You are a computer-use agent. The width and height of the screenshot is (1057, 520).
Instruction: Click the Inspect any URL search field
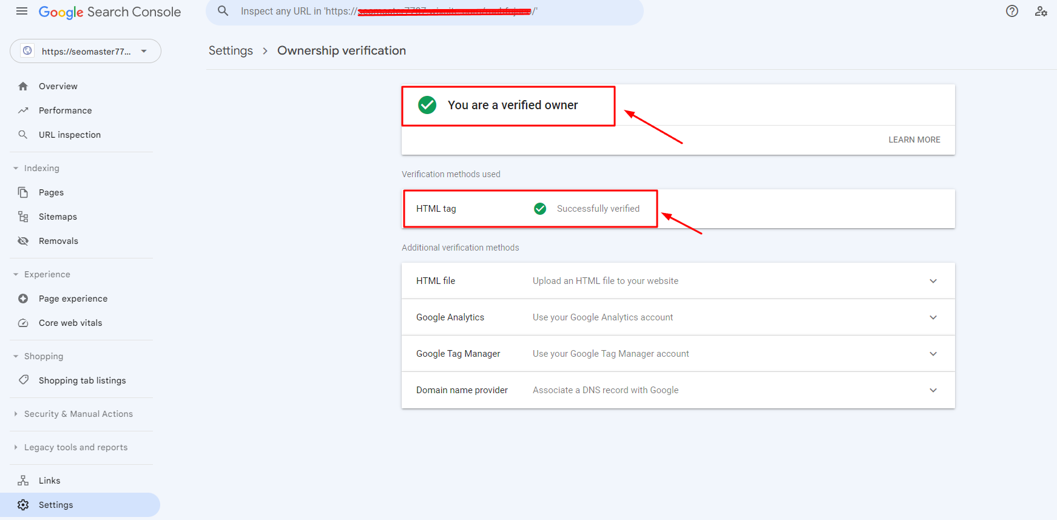click(425, 12)
